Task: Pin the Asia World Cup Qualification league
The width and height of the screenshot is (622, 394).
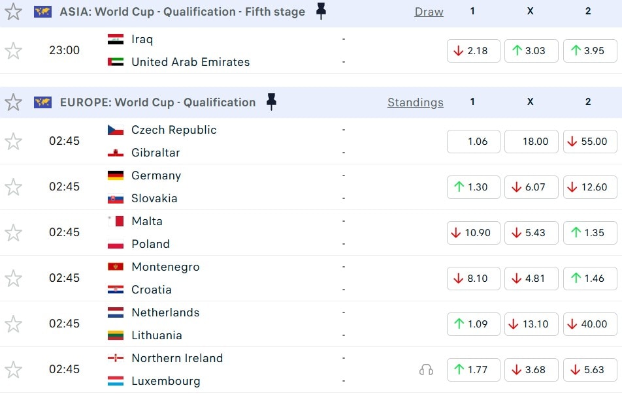Action: tap(321, 12)
